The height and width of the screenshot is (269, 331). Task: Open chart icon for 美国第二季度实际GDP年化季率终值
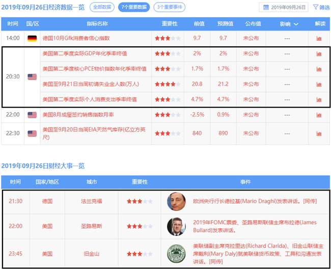(x=319, y=53)
